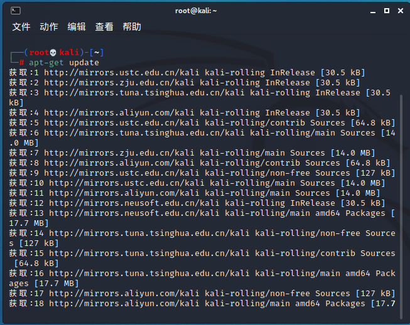Click line 获取:9 ustc non-free Sources
Image resolution: width=410 pixels, height=325 pixels.
tap(202, 173)
